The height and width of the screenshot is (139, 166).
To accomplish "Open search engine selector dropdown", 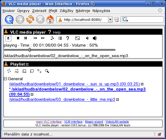I will pos(125,20).
